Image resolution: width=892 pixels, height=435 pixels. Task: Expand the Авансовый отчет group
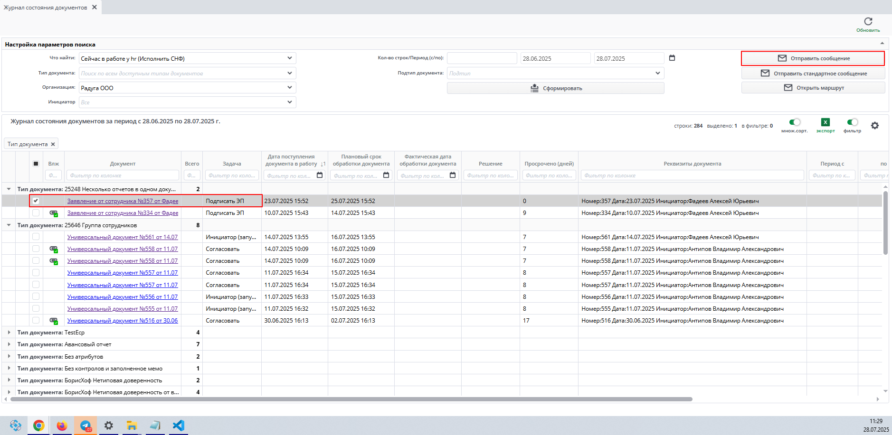tap(9, 344)
